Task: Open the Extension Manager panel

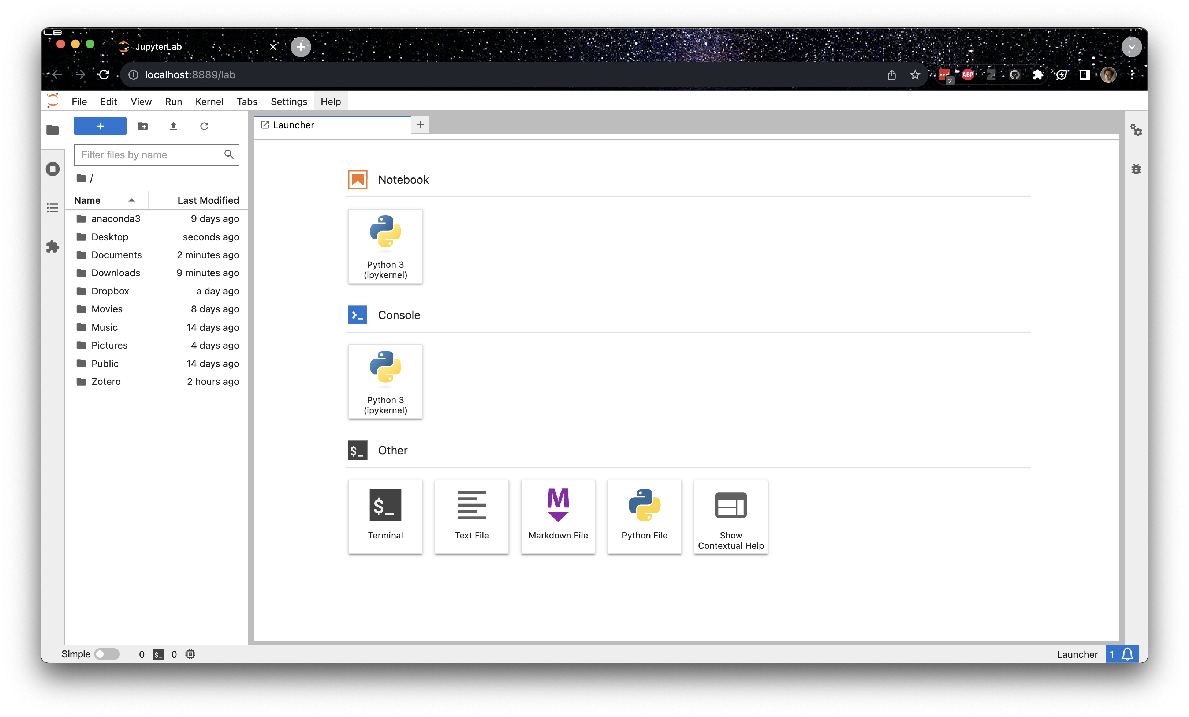Action: coord(53,247)
